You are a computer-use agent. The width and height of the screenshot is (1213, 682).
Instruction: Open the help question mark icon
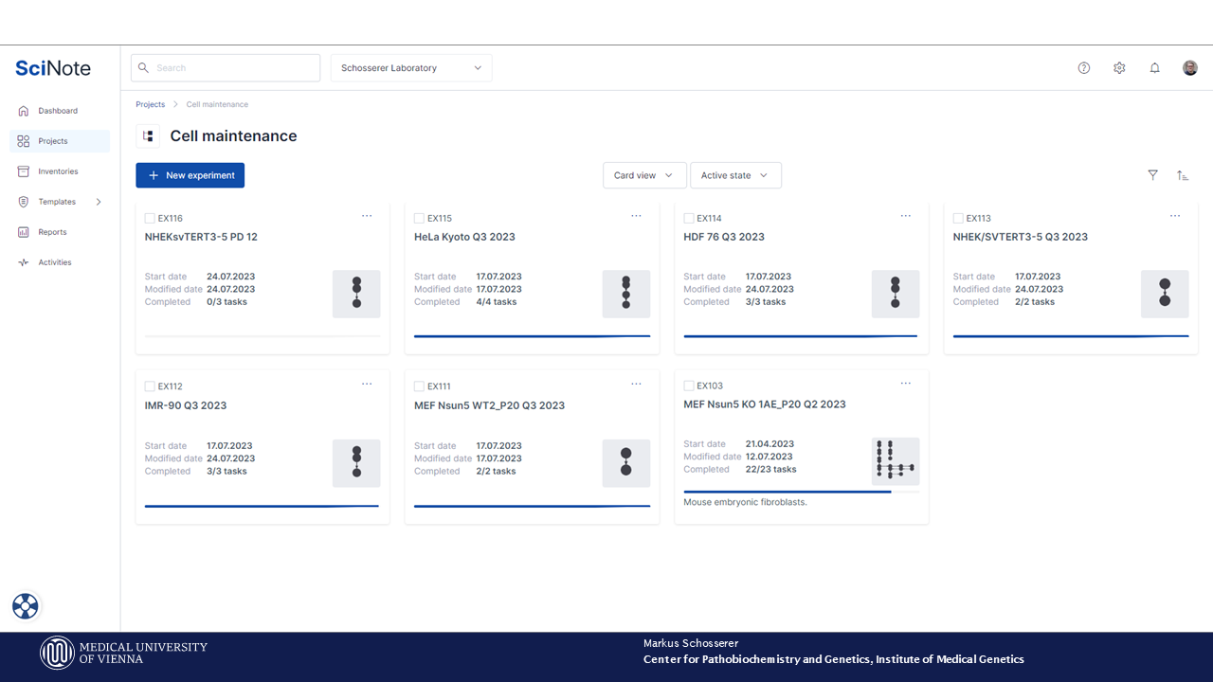click(x=1084, y=68)
